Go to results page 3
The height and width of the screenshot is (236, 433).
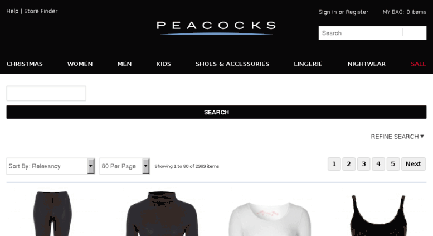pos(363,164)
